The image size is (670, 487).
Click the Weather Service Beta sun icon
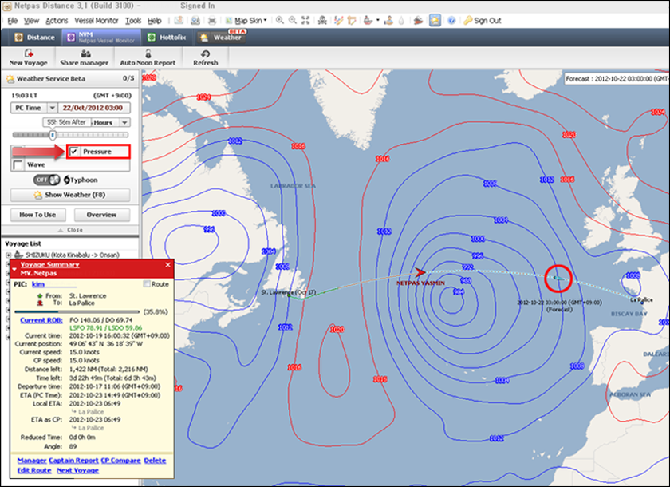tap(10, 79)
